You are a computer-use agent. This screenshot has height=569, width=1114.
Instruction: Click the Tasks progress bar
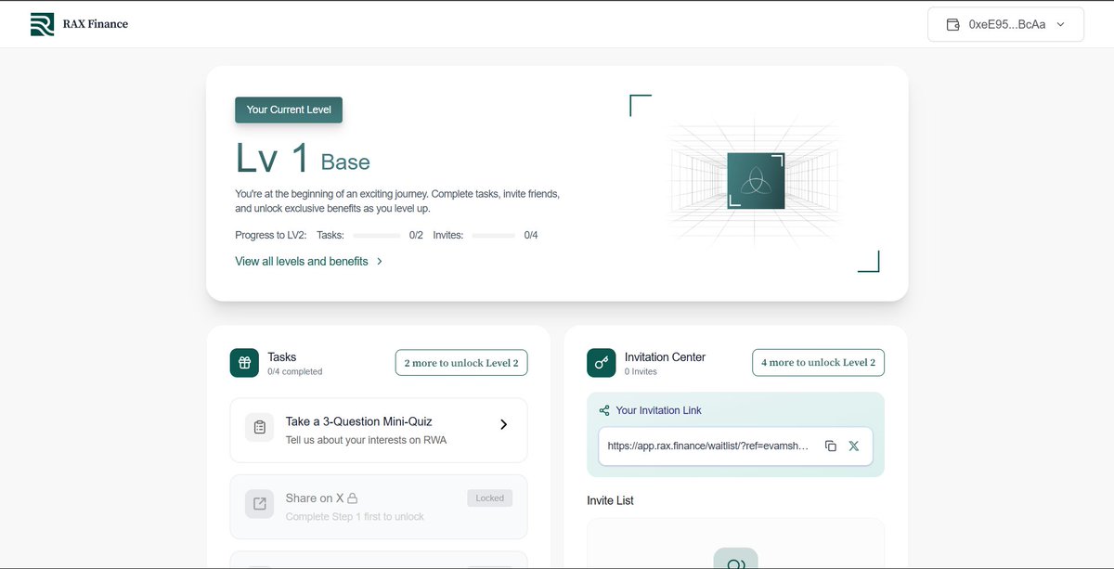pyautogui.click(x=377, y=236)
